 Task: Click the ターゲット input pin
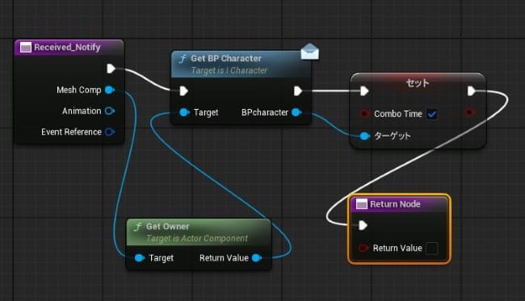coord(365,136)
